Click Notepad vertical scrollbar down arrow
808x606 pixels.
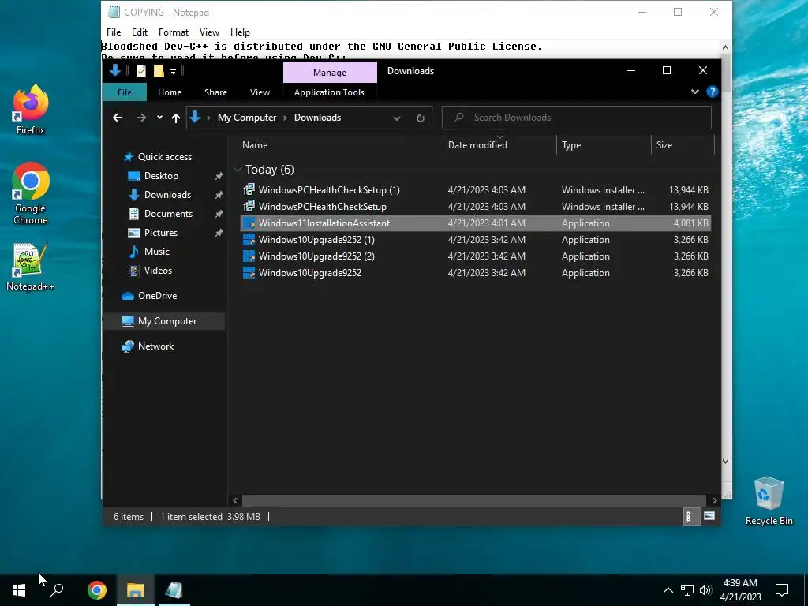pyautogui.click(x=726, y=461)
